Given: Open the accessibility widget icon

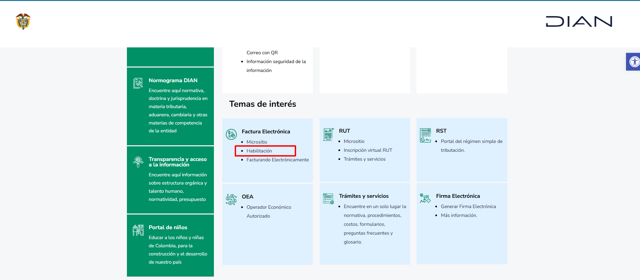Looking at the screenshot, I should tap(634, 62).
